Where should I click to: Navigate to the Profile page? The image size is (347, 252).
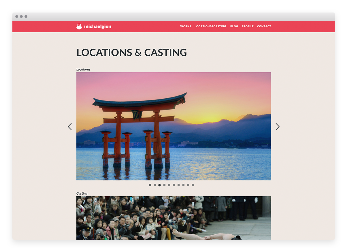[x=248, y=26]
